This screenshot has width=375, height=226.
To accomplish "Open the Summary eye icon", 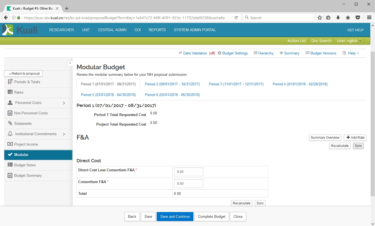I will tap(281, 53).
